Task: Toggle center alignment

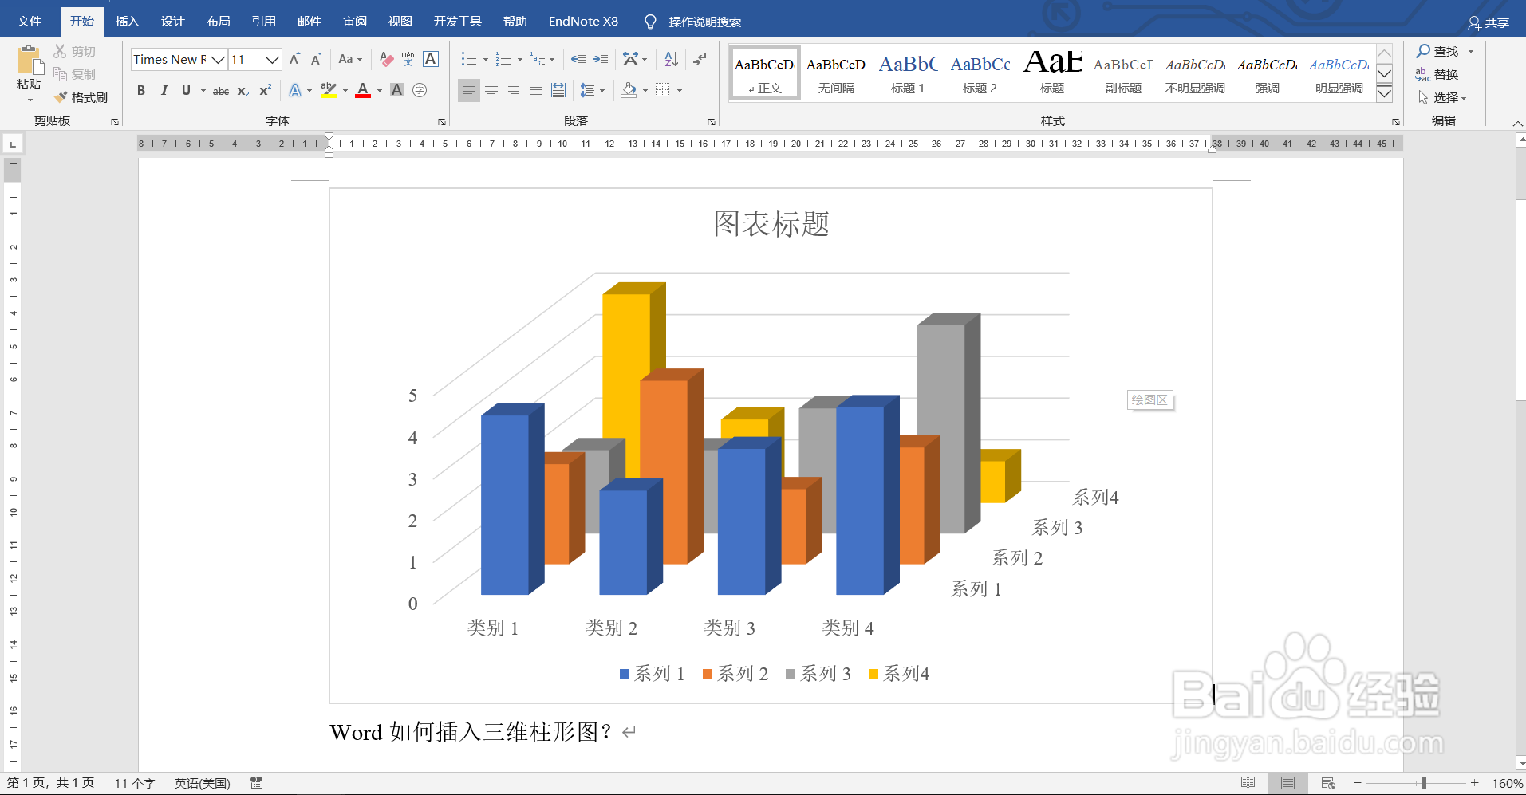Action: [491, 91]
